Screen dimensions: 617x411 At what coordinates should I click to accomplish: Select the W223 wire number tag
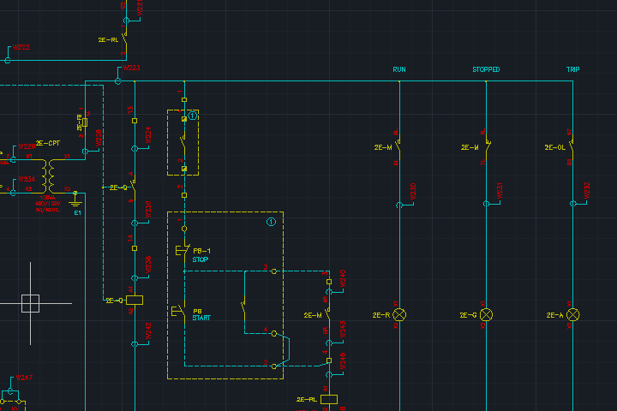(x=131, y=67)
